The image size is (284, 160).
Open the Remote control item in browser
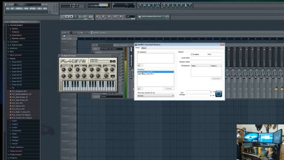point(18,39)
